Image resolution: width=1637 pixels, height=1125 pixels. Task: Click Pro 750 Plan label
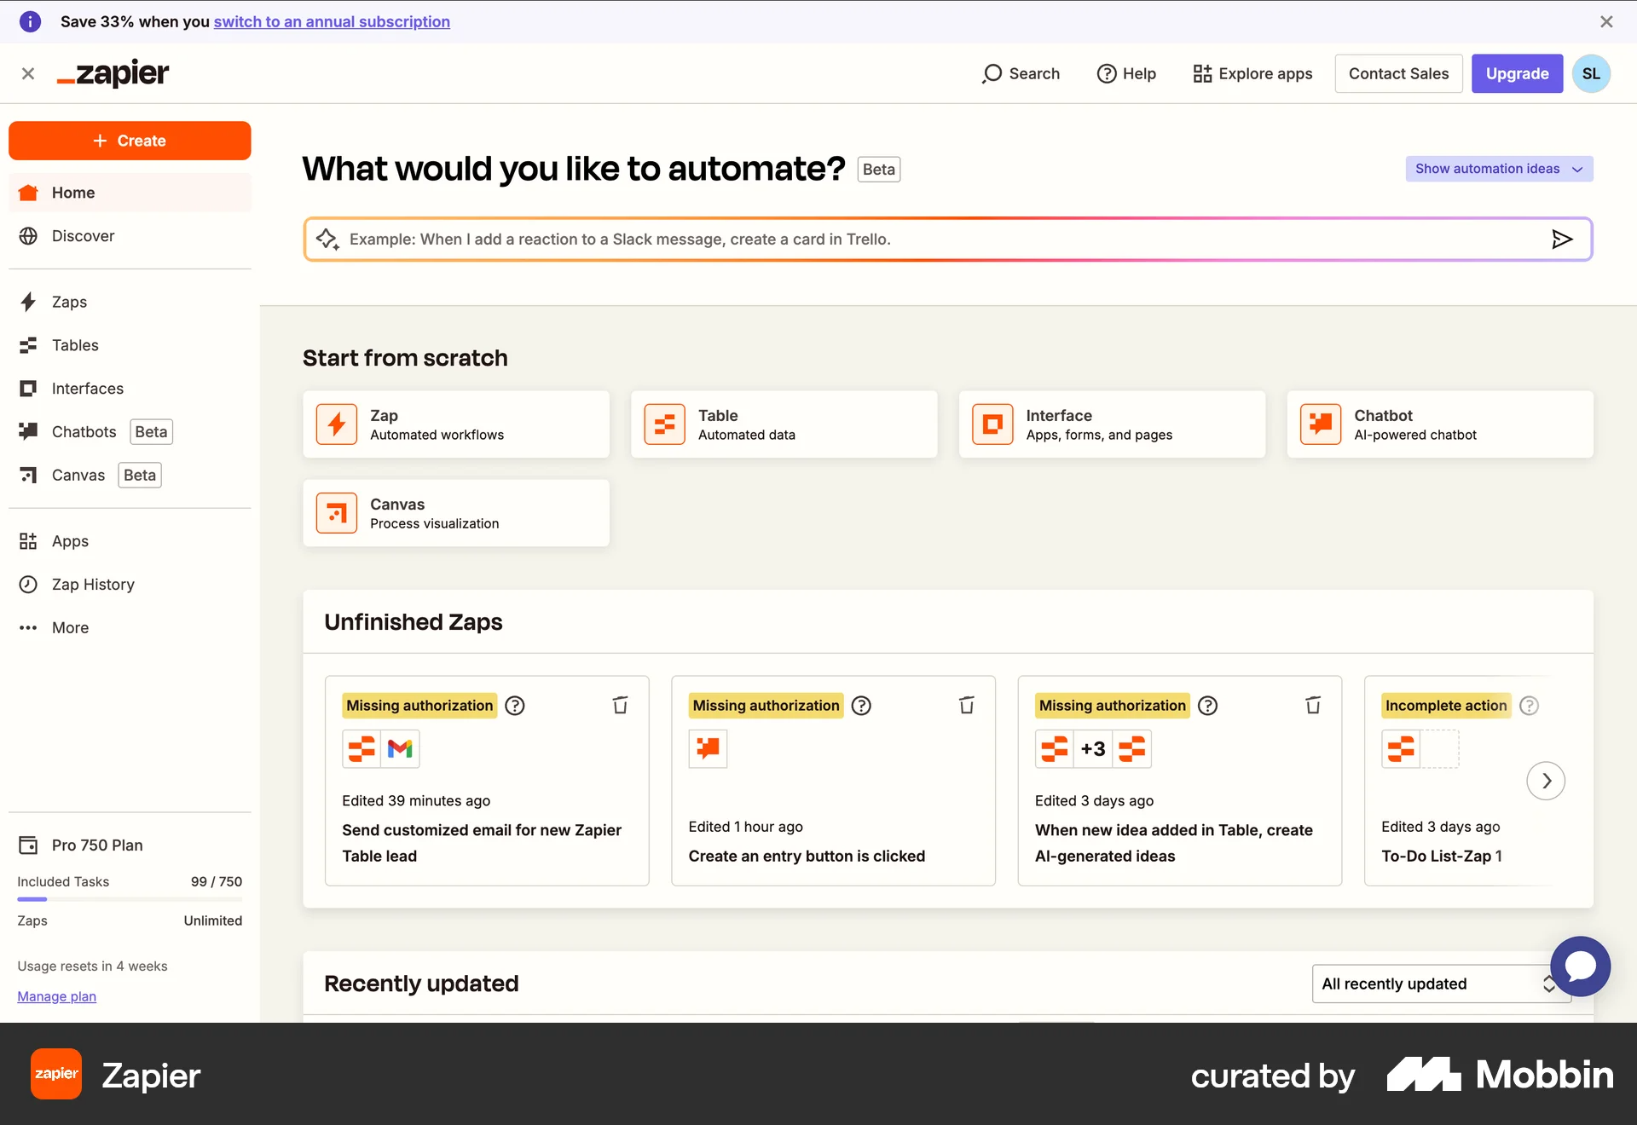pos(97,845)
